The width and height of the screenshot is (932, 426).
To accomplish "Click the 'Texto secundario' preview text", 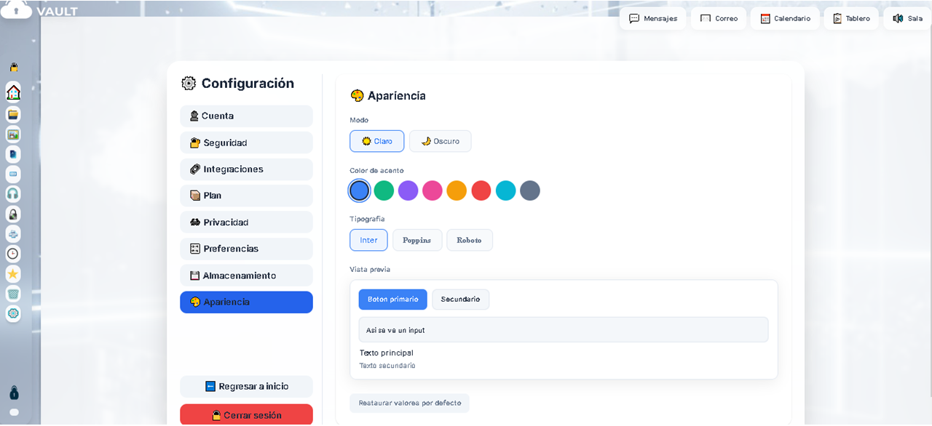I will click(387, 366).
